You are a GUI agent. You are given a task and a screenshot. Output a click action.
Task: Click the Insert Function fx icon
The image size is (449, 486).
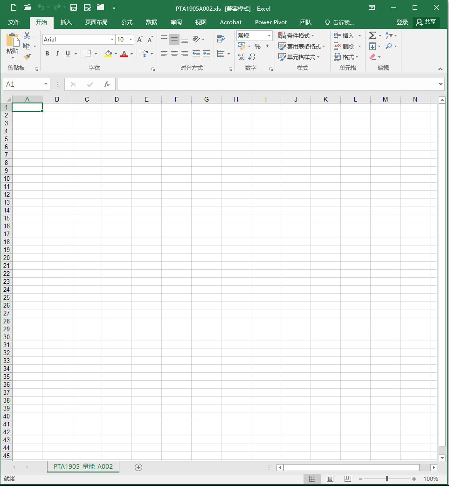coord(106,84)
